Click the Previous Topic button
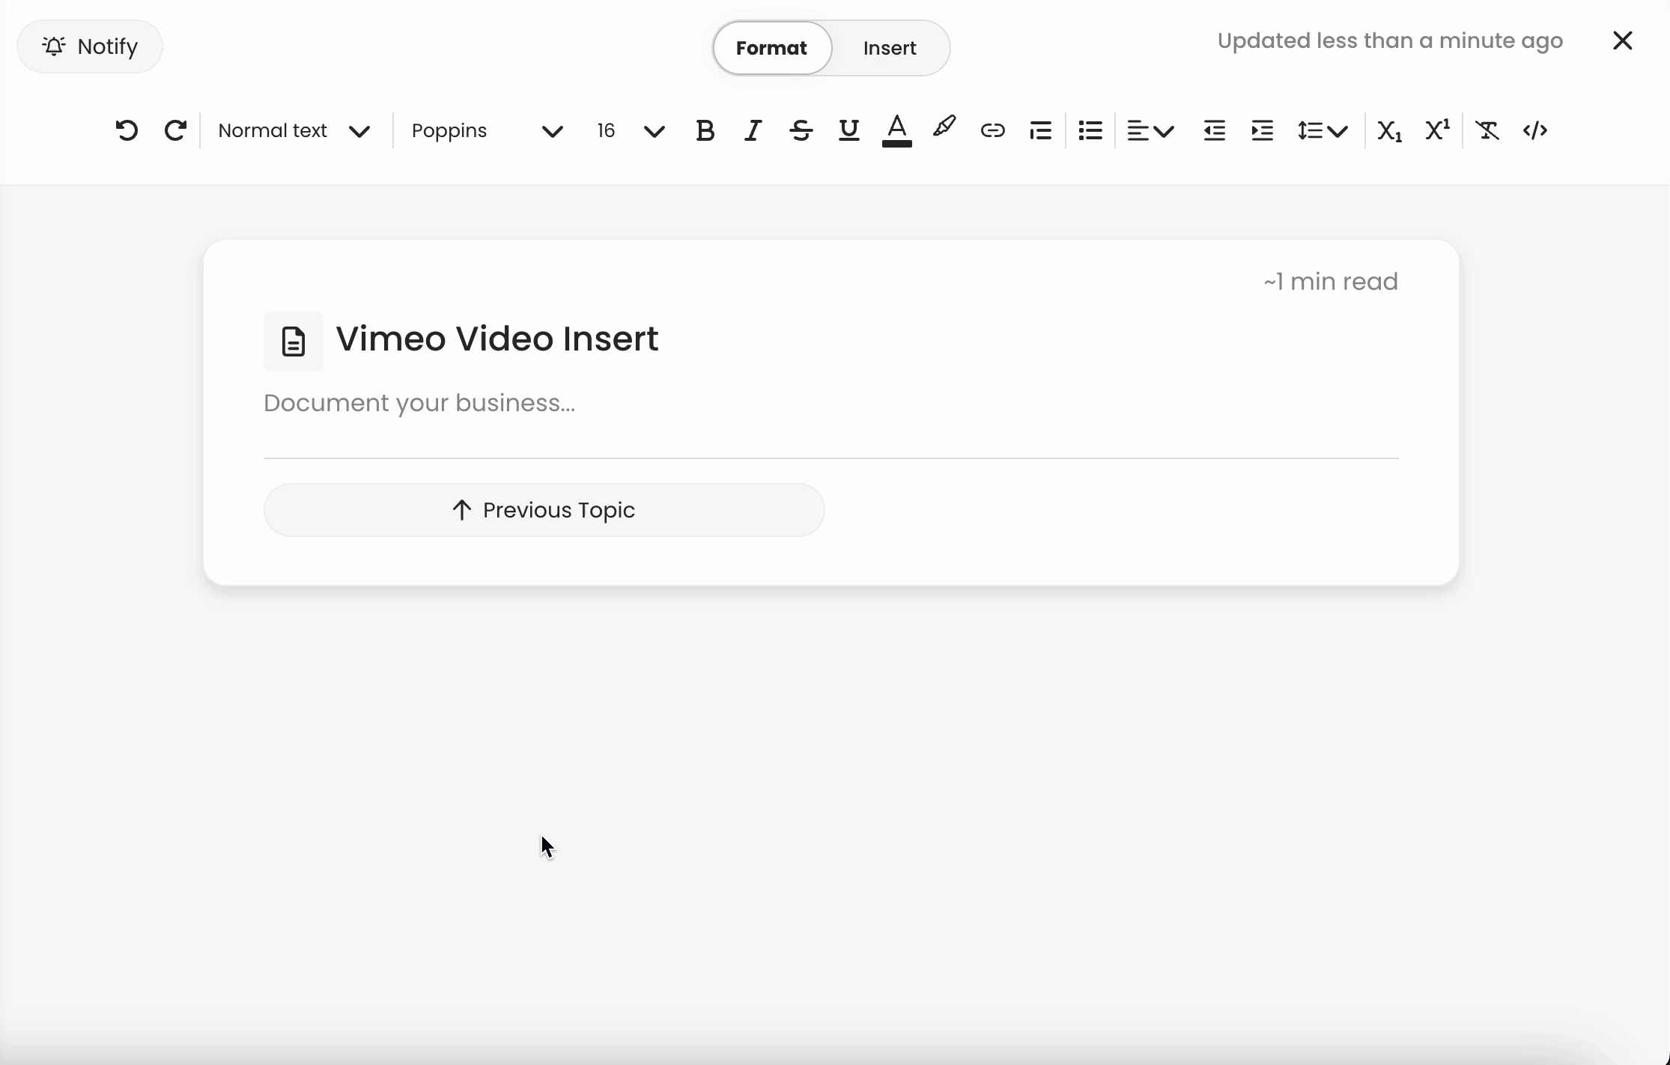Image resolution: width=1670 pixels, height=1065 pixels. pos(544,510)
